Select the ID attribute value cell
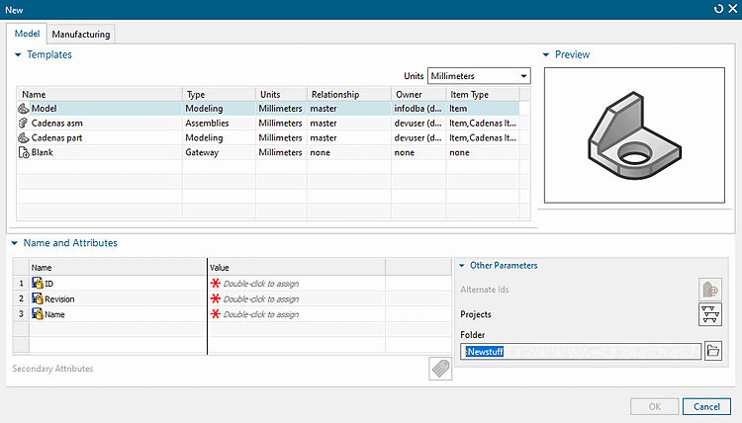742x423 pixels. click(295, 284)
